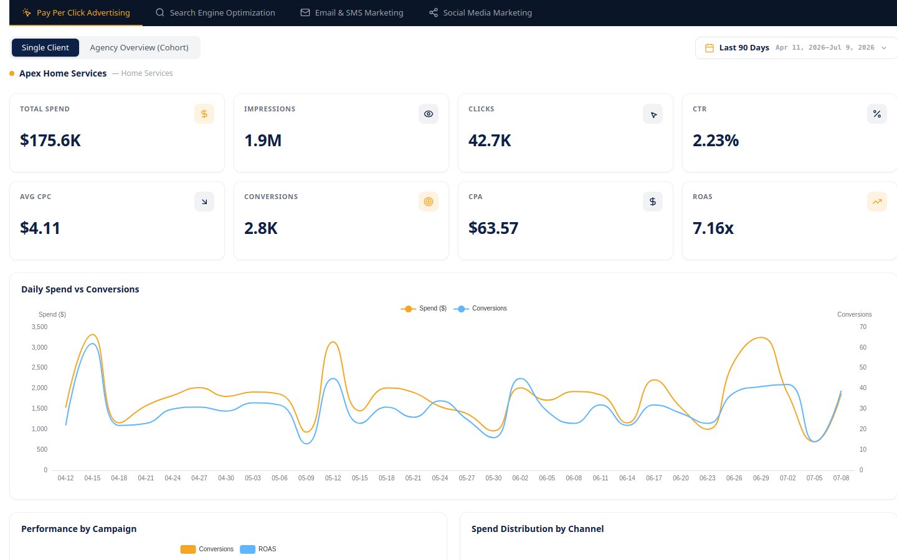Click the orange status dot beside Apex Home Services
The height and width of the screenshot is (560, 897).
click(x=12, y=73)
